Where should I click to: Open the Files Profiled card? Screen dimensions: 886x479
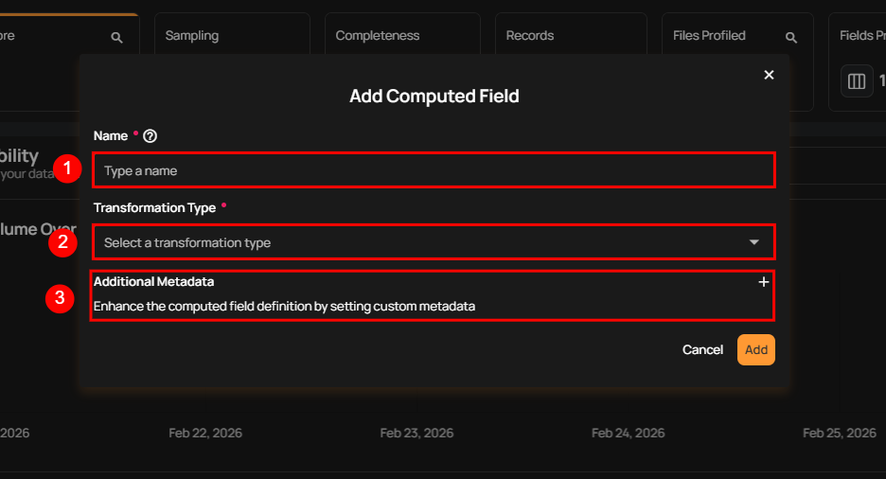[x=709, y=36]
